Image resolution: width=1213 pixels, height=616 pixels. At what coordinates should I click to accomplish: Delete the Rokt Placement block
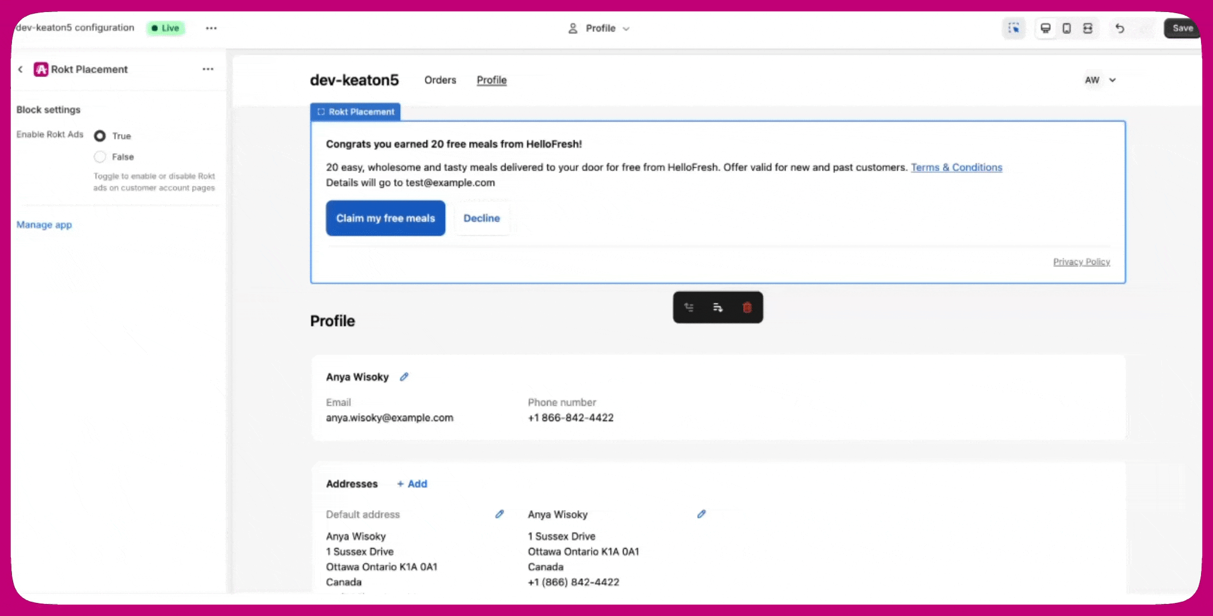747,307
